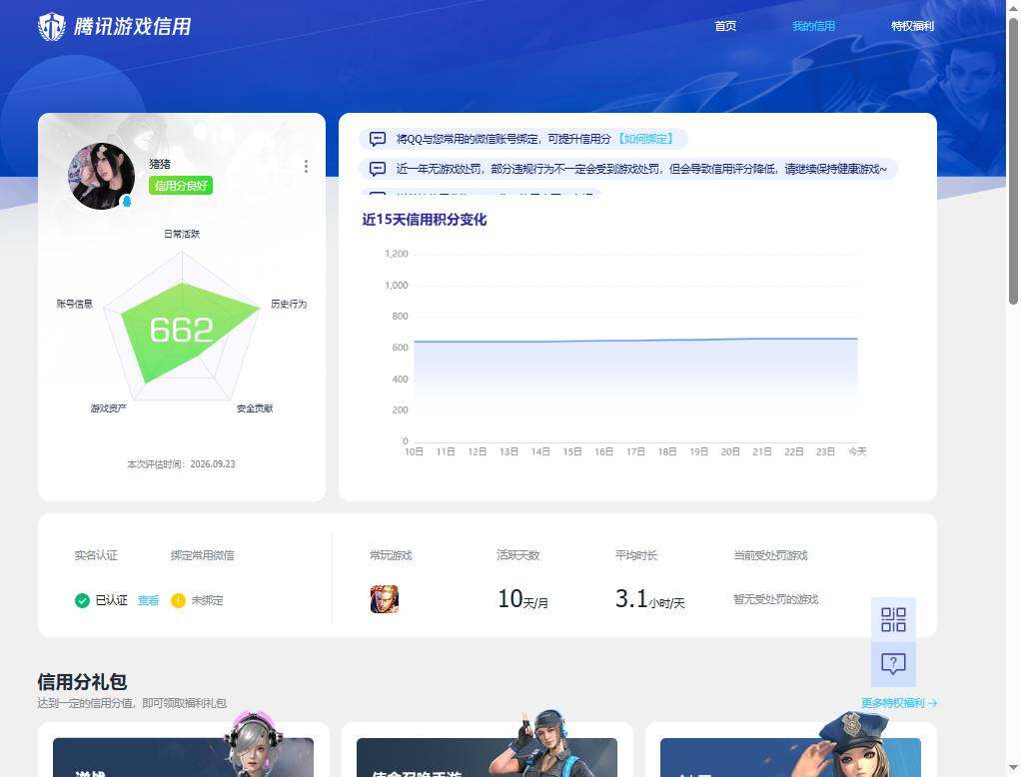
Task: Click the 3.1小时/天 average duration value
Action: point(649,599)
